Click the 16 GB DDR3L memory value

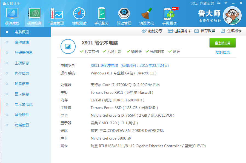click(x=118, y=100)
